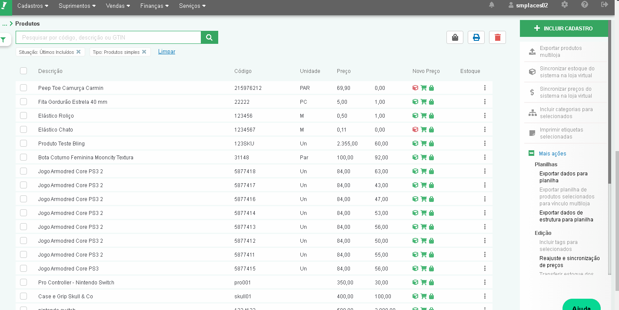Check the Elástico Chato row checkbox
Image resolution: width=619 pixels, height=310 pixels.
click(23, 129)
